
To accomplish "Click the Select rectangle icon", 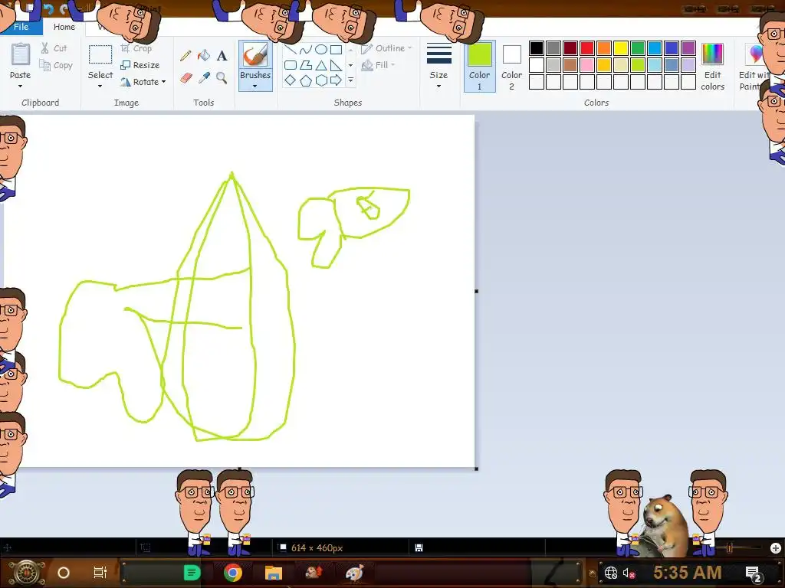I will [x=100, y=54].
